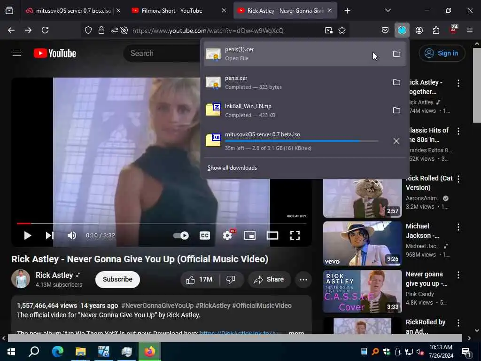481x361 pixels.
Task: Open the Rick Astley channel name link
Action: pos(54,275)
